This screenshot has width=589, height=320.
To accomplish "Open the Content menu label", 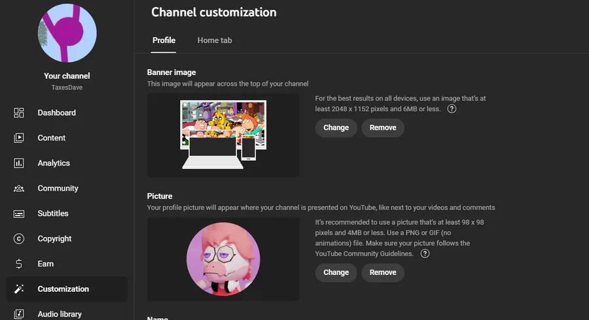I will 52,138.
